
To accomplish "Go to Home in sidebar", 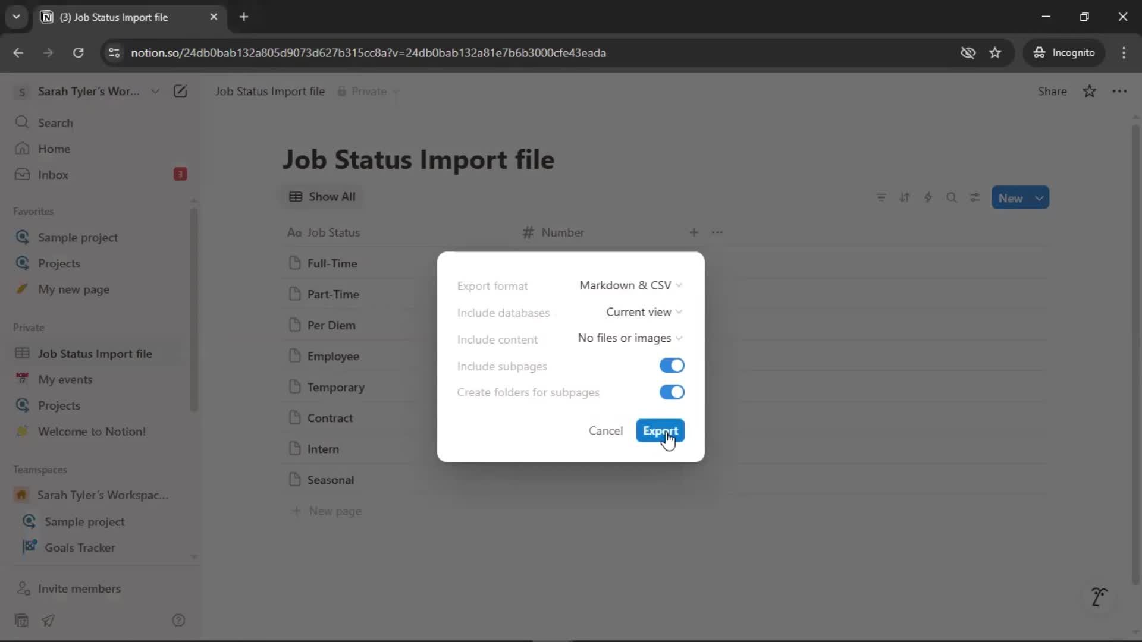I will tap(54, 149).
